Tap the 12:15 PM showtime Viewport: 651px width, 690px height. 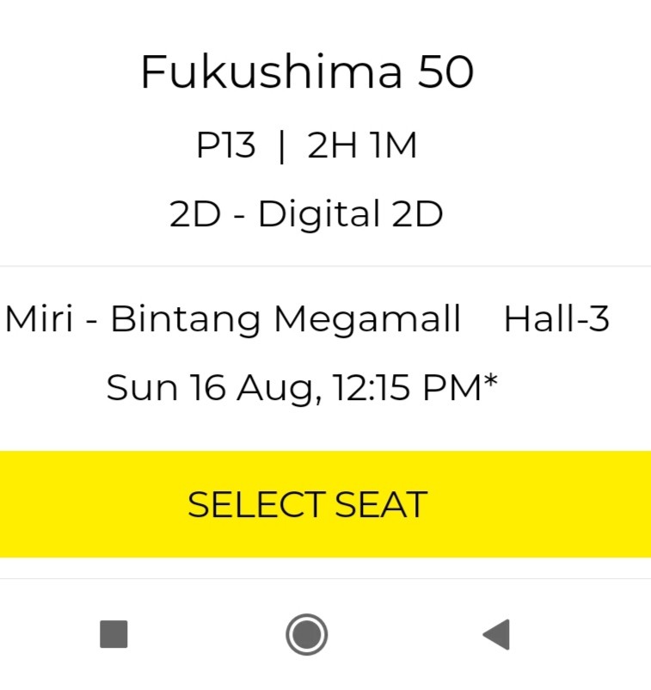point(407,388)
